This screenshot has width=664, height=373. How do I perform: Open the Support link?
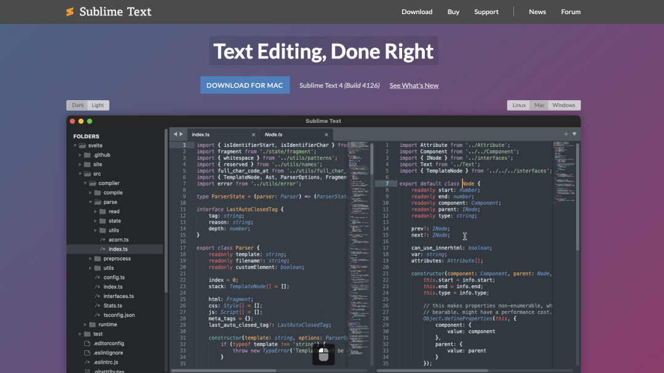(486, 12)
